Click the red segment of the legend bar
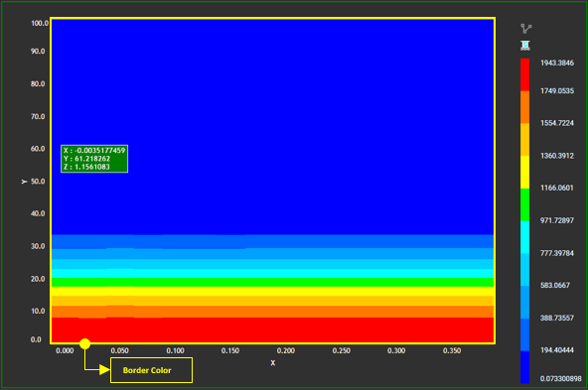 click(525, 74)
